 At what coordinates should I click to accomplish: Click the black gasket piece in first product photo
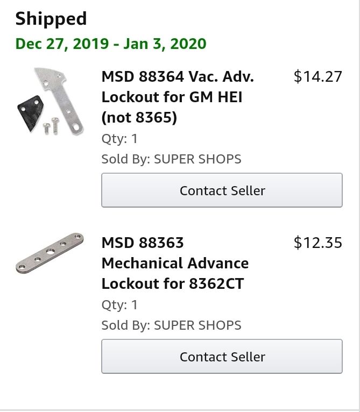(x=31, y=112)
